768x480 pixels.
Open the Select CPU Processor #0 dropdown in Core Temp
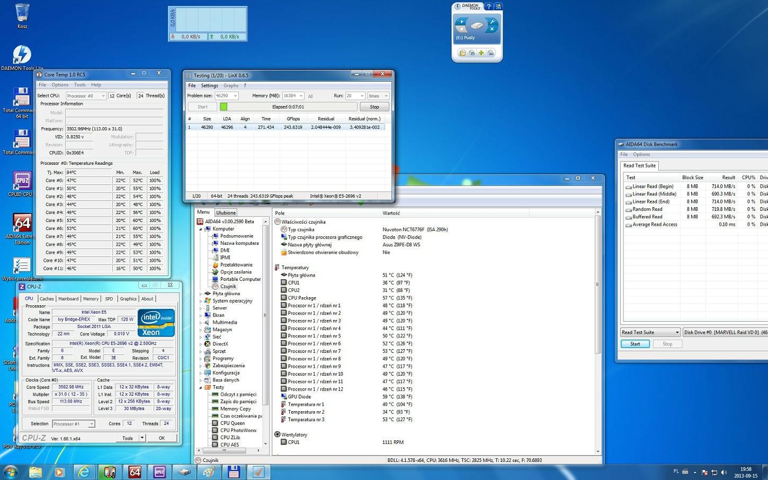coord(86,96)
